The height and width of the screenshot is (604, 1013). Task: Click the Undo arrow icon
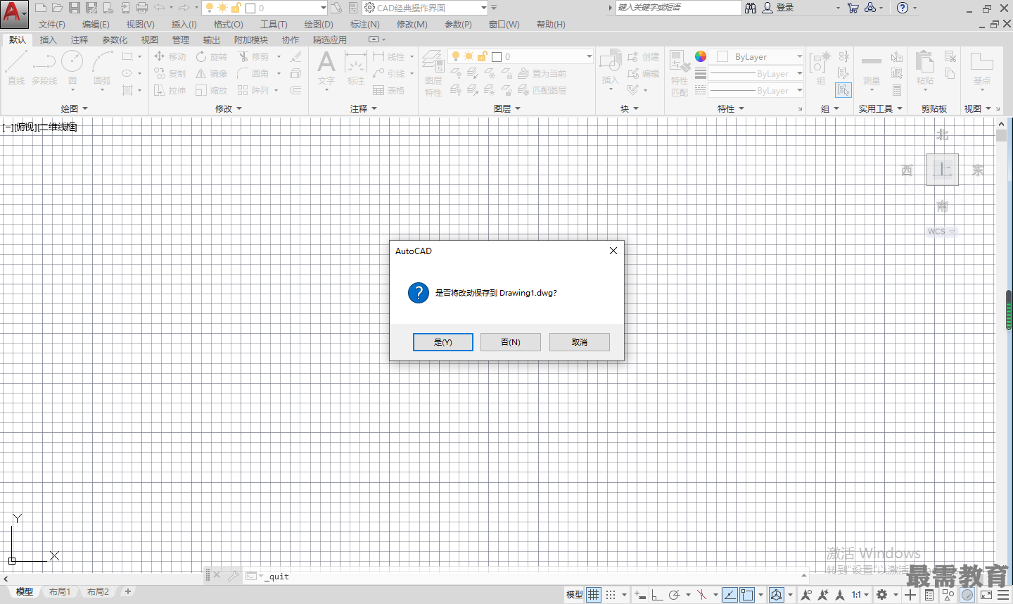click(160, 8)
